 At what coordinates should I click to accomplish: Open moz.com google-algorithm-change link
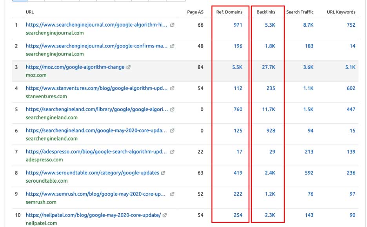(x=75, y=67)
